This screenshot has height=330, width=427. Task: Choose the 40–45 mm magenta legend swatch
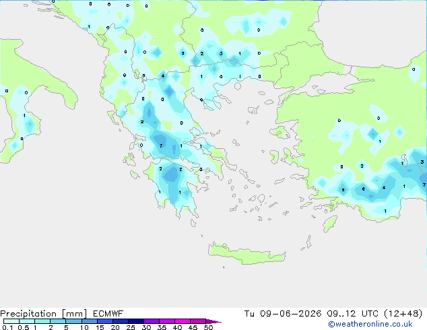point(183,321)
